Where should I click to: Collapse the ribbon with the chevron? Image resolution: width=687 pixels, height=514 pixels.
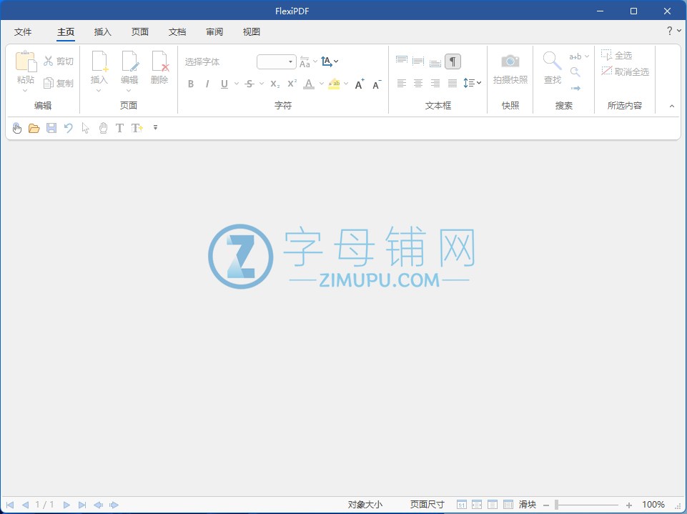[672, 106]
